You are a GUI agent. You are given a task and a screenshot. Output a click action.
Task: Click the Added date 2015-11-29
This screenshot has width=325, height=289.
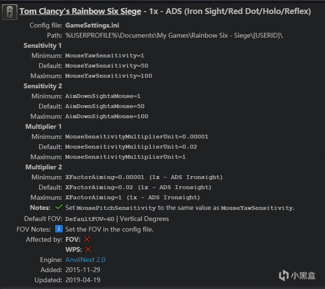pos(83,270)
